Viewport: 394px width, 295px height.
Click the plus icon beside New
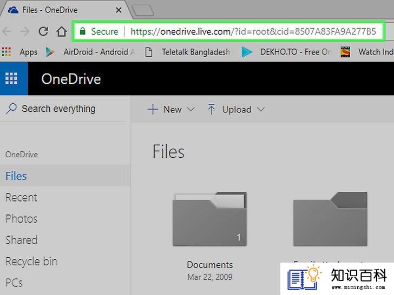(153, 110)
